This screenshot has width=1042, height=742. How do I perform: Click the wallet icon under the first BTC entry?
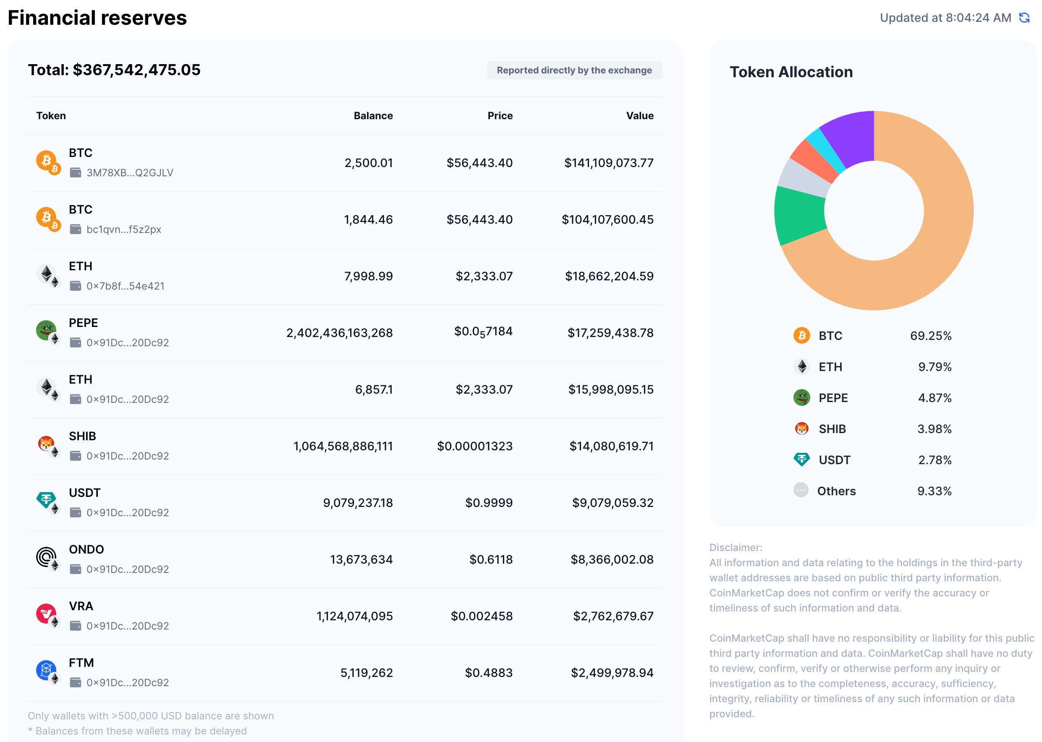[x=76, y=173]
